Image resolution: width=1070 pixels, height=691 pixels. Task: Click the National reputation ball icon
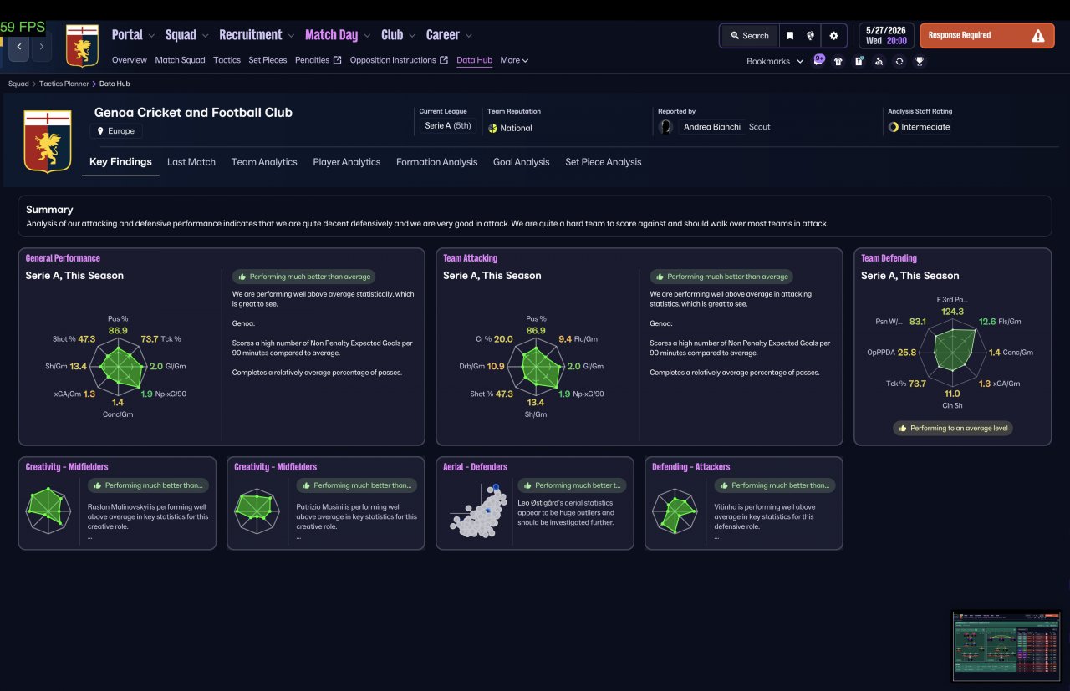[493, 128]
